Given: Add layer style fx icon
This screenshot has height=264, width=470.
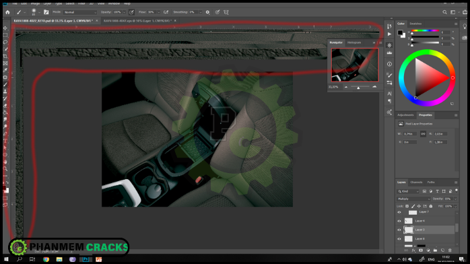Looking at the screenshot, I should 413,251.
